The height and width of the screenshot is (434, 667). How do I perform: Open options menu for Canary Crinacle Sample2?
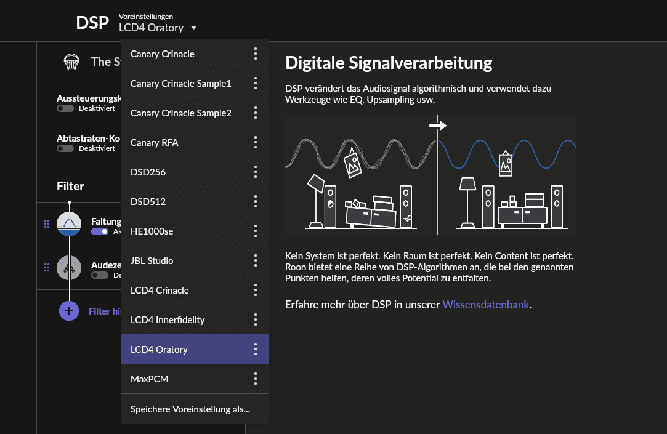coord(256,113)
